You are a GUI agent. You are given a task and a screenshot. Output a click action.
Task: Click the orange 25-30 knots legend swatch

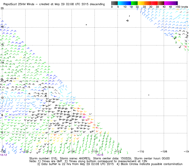pyautogui.click(x=148, y=3)
